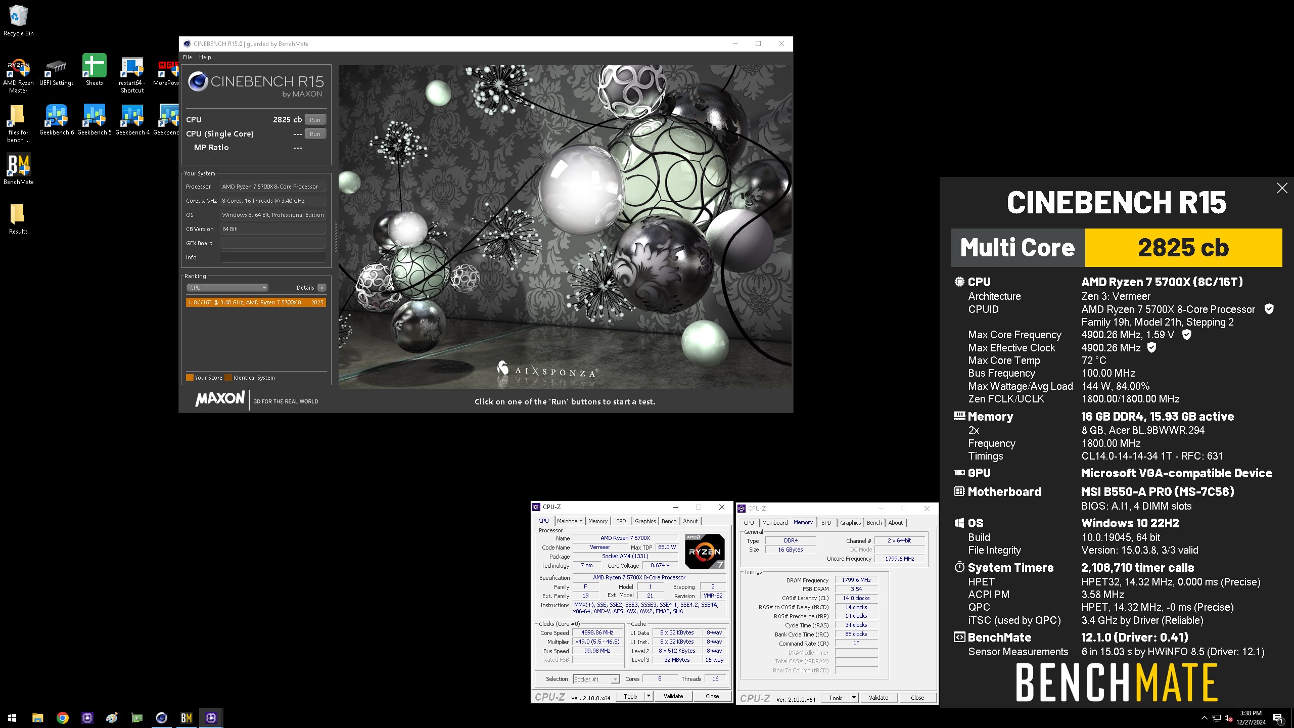This screenshot has width=1294, height=728.
Task: Open Tools dropdown arrow in processor CPU-Z window
Action: [649, 696]
